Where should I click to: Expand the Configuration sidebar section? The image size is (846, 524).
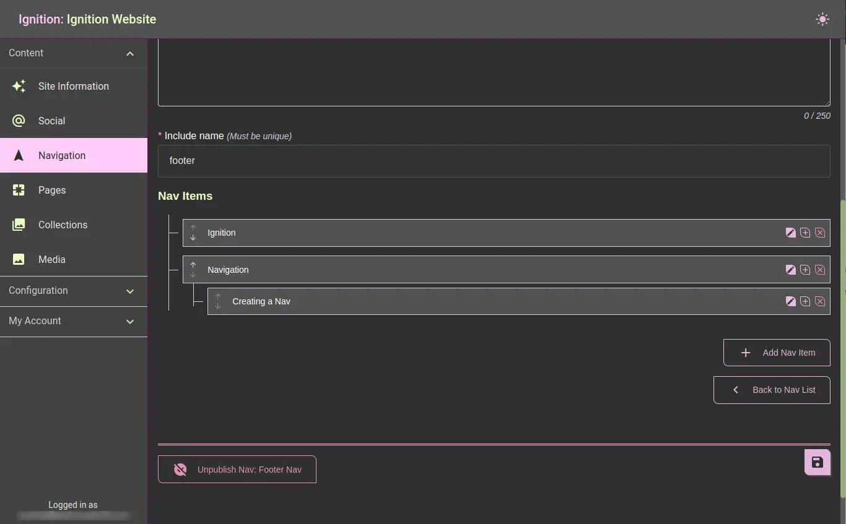coord(74,291)
